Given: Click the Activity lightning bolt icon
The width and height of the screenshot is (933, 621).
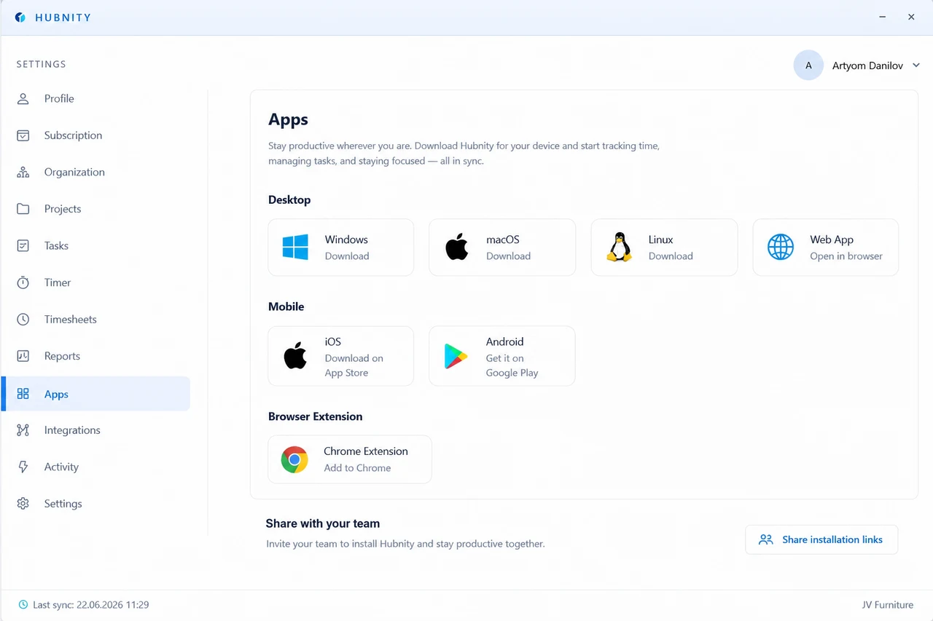Looking at the screenshot, I should (x=23, y=467).
